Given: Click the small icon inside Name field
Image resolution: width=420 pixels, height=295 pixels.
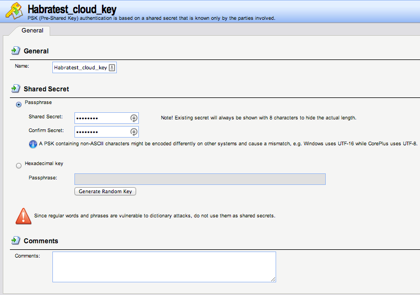Looking at the screenshot, I should coord(112,68).
